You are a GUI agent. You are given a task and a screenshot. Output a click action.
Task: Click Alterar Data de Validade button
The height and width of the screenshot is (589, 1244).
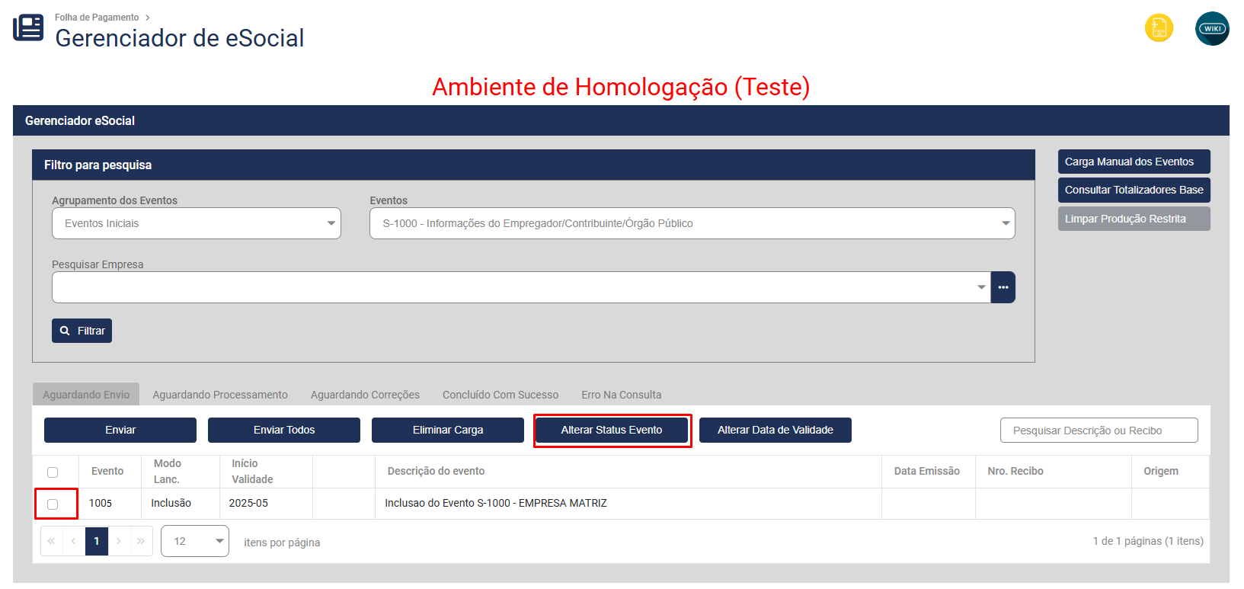tap(776, 430)
